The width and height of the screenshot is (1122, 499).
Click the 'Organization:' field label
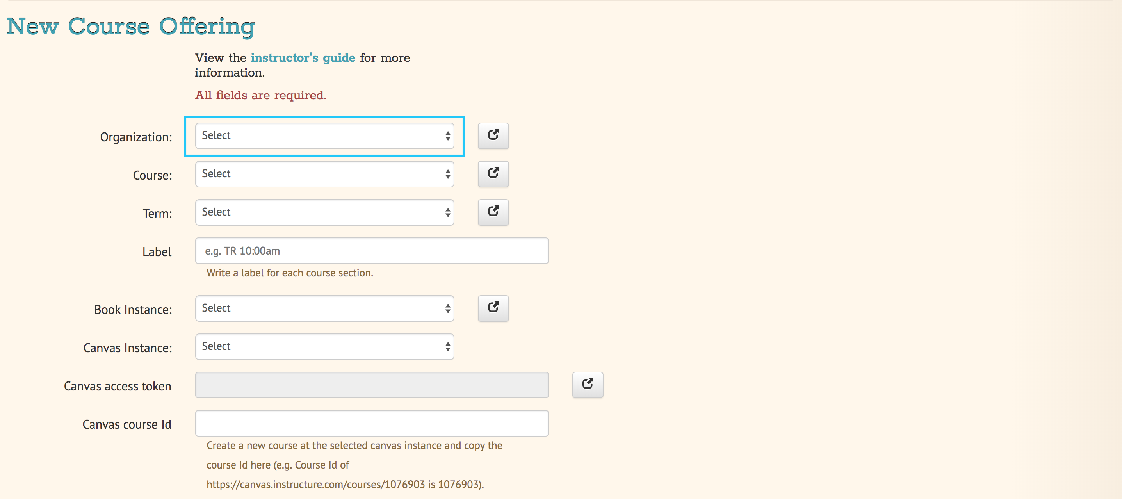pos(136,137)
